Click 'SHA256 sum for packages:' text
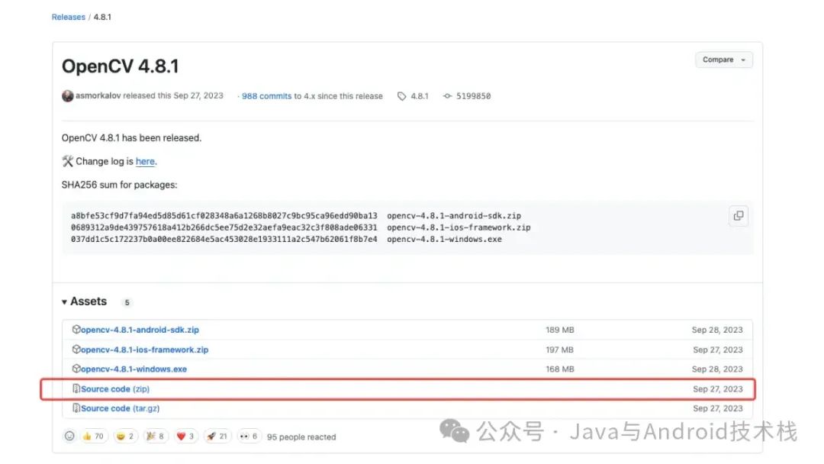The image size is (824, 464). 119,185
